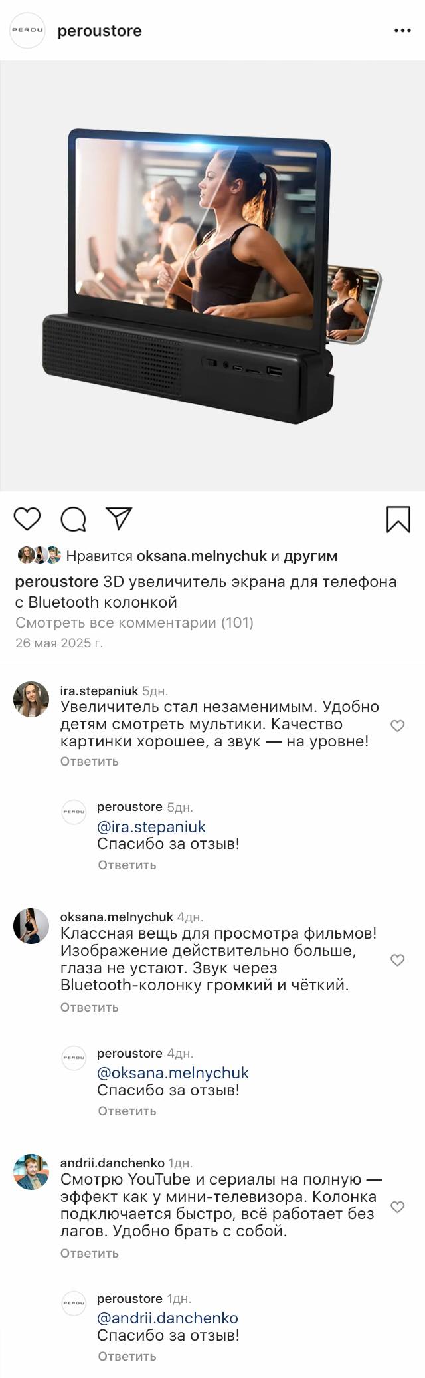Open the three-dot post options menu
Image resolution: width=425 pixels, height=1378 pixels.
coord(402,31)
